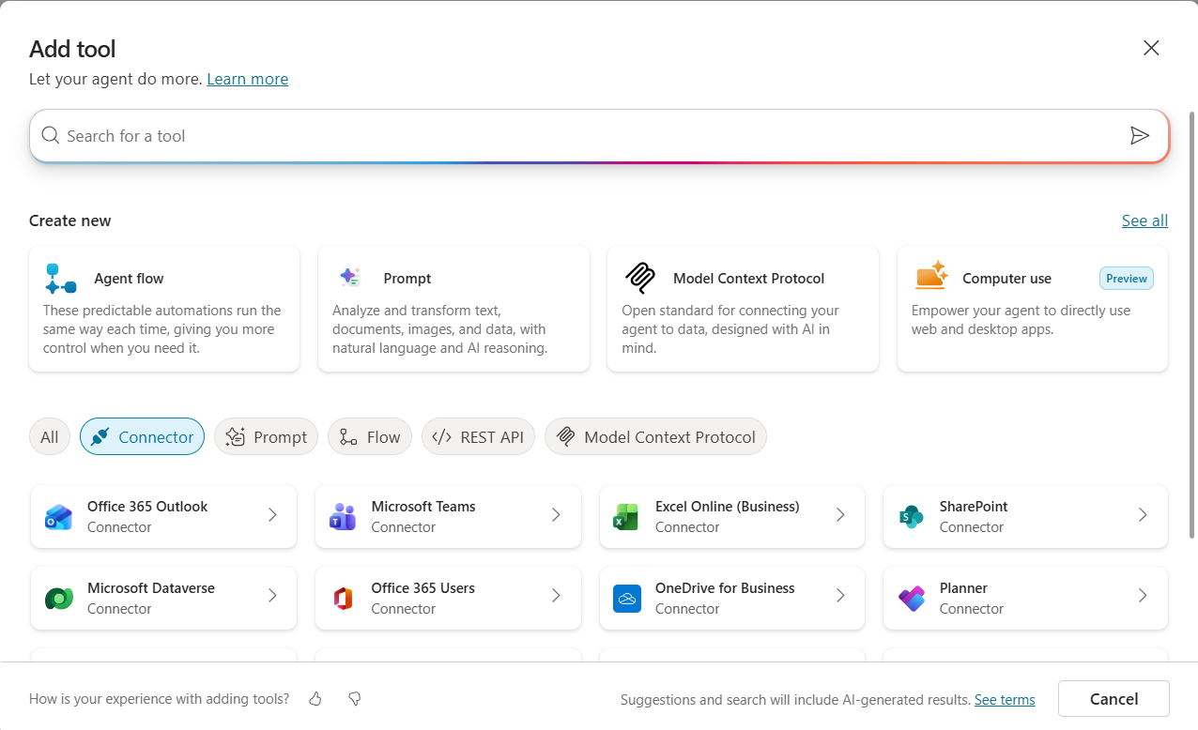Click the Office 365 Outlook icon

point(58,516)
